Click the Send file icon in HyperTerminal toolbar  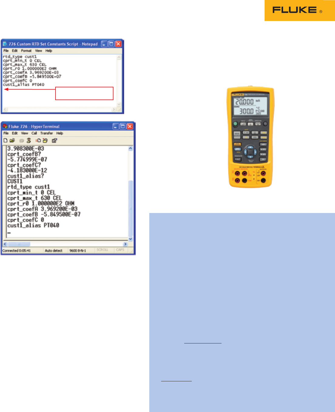[x=38, y=140]
